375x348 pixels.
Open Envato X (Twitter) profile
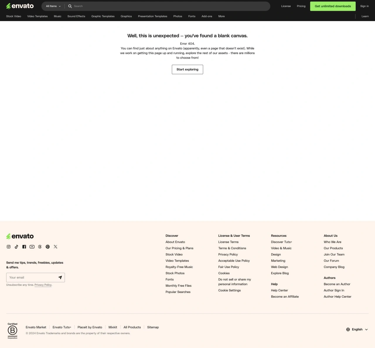56,247
